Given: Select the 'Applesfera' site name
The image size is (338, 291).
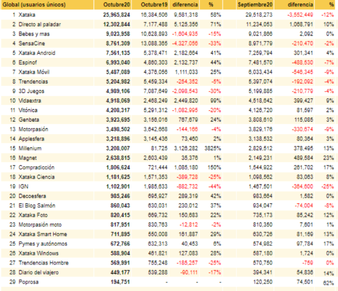Looking at the screenshot, I should [31, 139].
